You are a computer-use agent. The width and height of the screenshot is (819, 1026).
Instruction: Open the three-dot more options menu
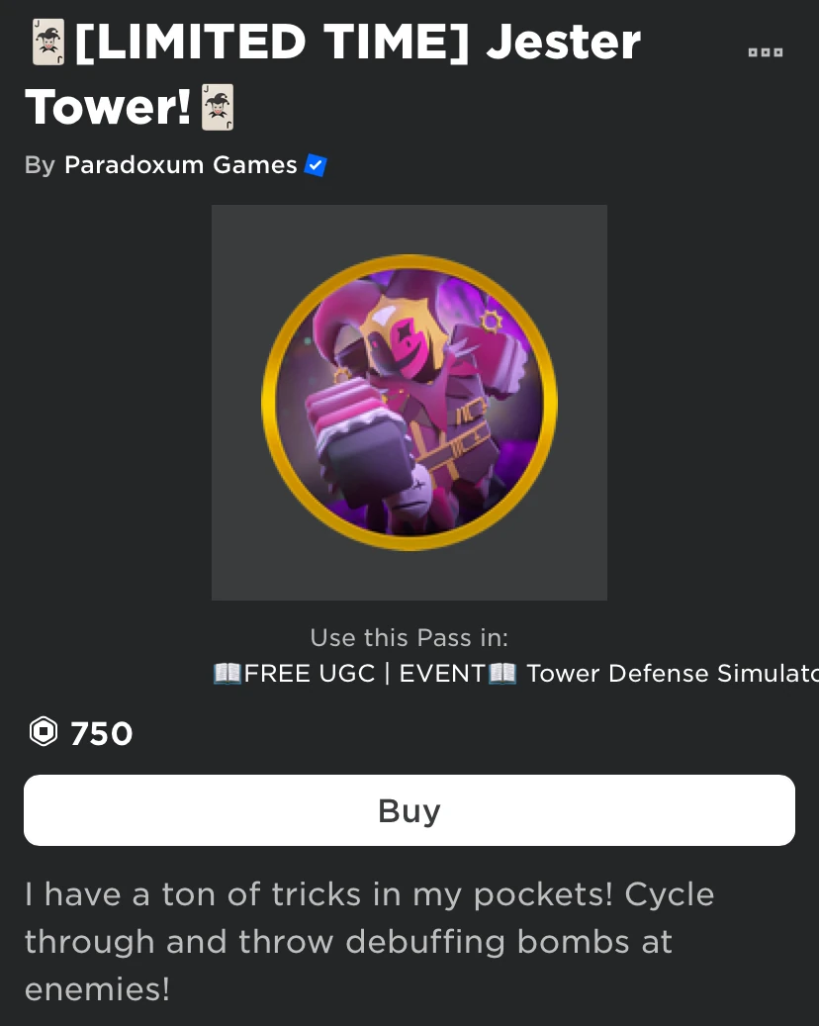pos(766,51)
